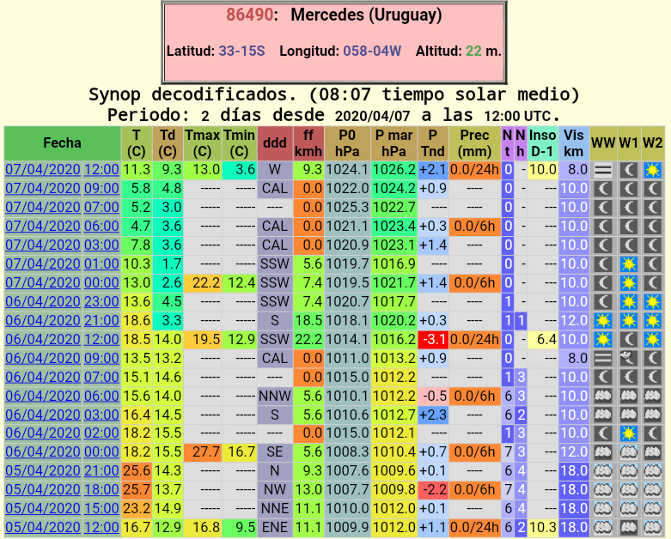Image resolution: width=671 pixels, height=539 pixels.
Task: Click the 10.3 insolation cell
Action: (x=543, y=527)
